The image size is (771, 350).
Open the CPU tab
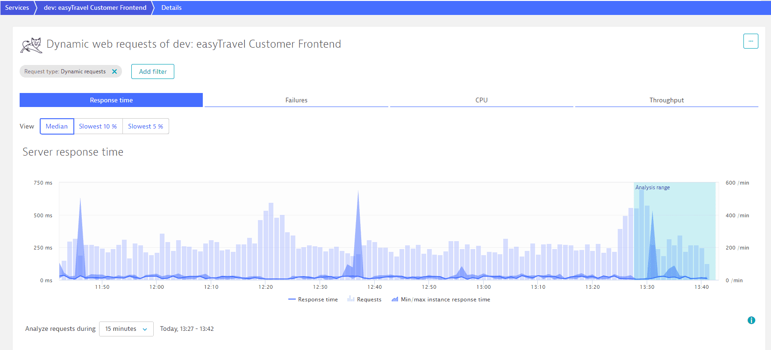(x=481, y=100)
